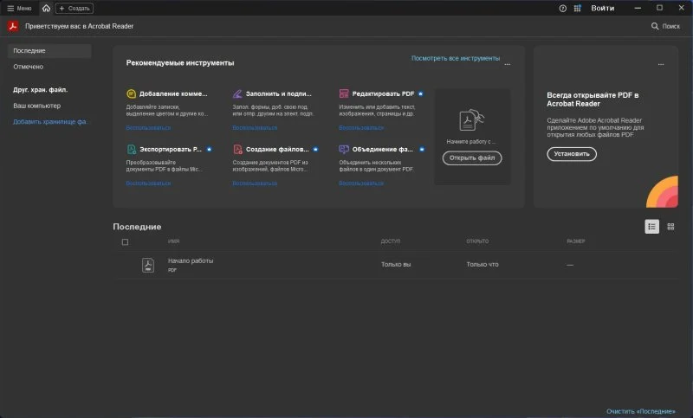Click the blue premium badge next to Редактировать PDF
The width and height of the screenshot is (693, 418).
(x=421, y=93)
